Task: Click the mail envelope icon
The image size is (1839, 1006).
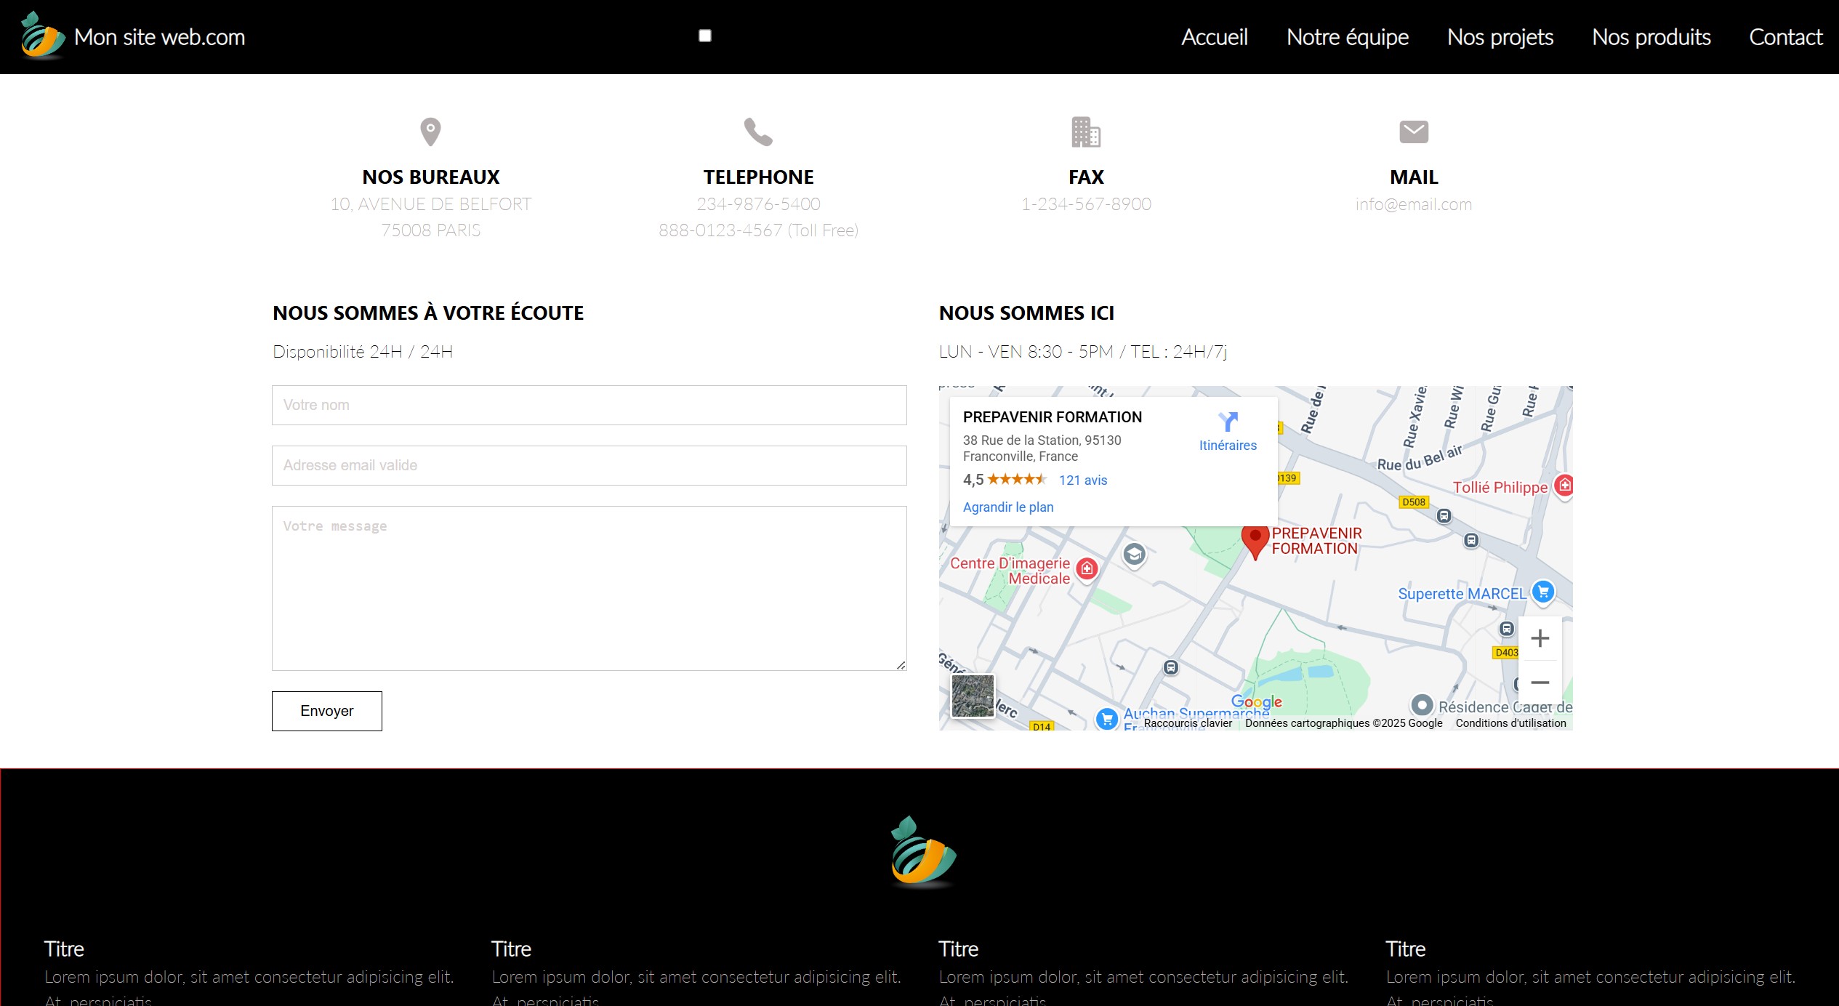Action: click(x=1413, y=132)
